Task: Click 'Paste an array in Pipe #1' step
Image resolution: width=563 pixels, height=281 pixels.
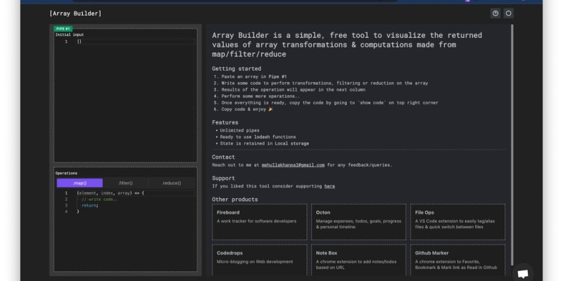Action: 254,77
